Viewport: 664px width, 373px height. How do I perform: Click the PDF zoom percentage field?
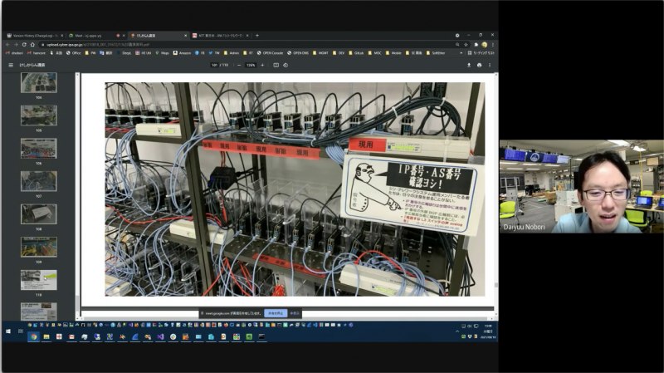coord(251,66)
